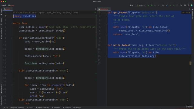Open the left editor tab options menu
Image resolution: width=194 pixels, height=109 pixels.
coord(95,9)
